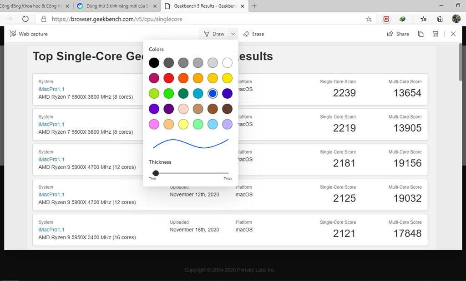The height and width of the screenshot is (281, 466).
Task: Click the 'November 12th, 2020' upload date
Action: coord(194,195)
